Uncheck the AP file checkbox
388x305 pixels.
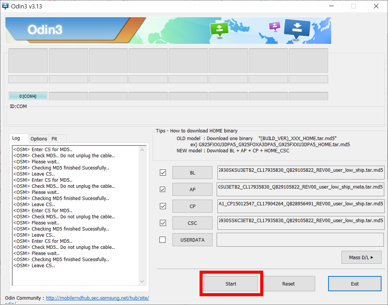[163, 189]
